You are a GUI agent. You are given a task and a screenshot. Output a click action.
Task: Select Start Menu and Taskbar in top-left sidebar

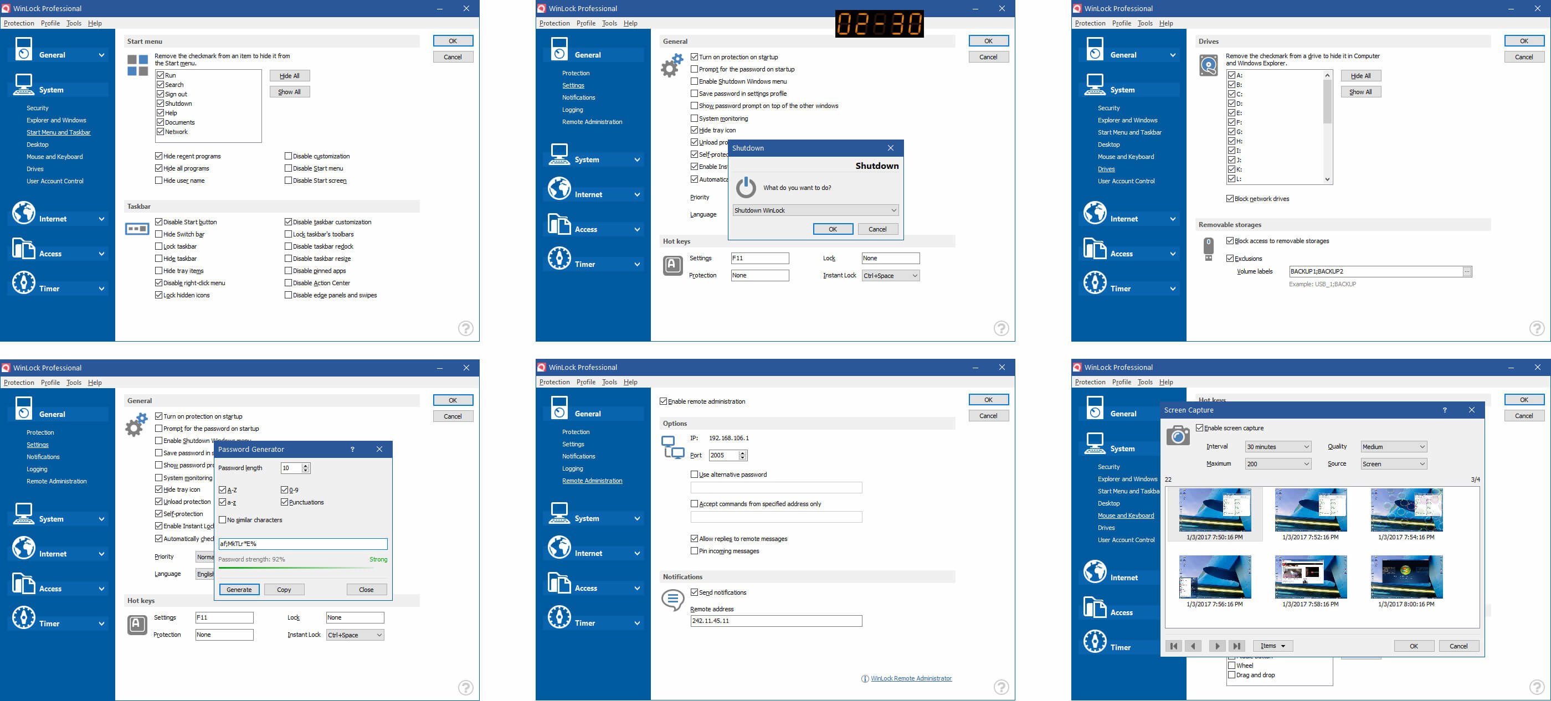(x=58, y=132)
